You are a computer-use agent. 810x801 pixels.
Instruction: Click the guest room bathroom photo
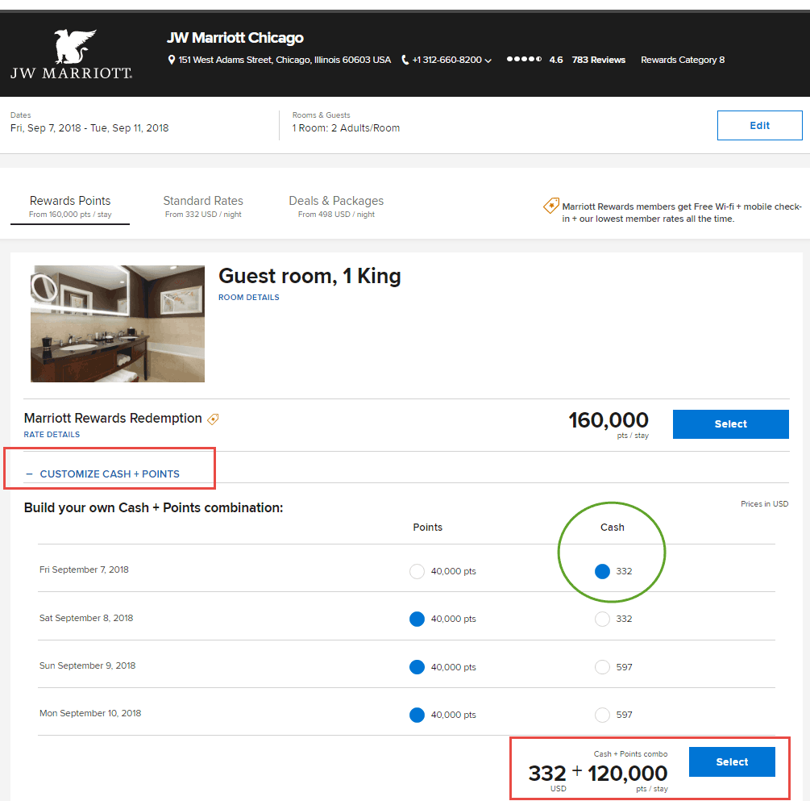click(117, 323)
